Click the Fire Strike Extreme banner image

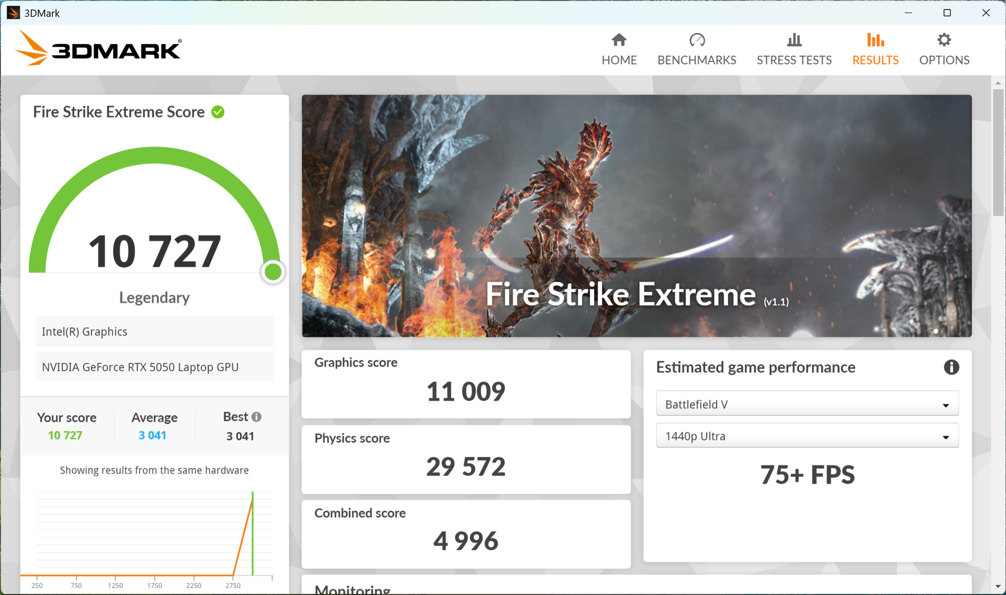[637, 216]
